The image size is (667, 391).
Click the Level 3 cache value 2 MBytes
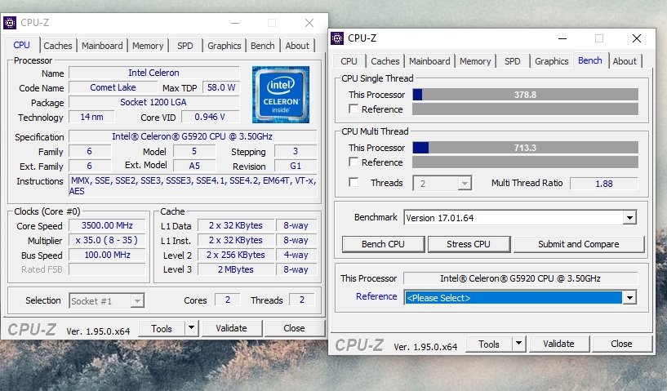click(236, 269)
